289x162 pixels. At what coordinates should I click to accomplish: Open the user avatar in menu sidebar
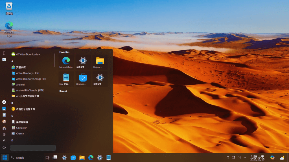coord(4,102)
